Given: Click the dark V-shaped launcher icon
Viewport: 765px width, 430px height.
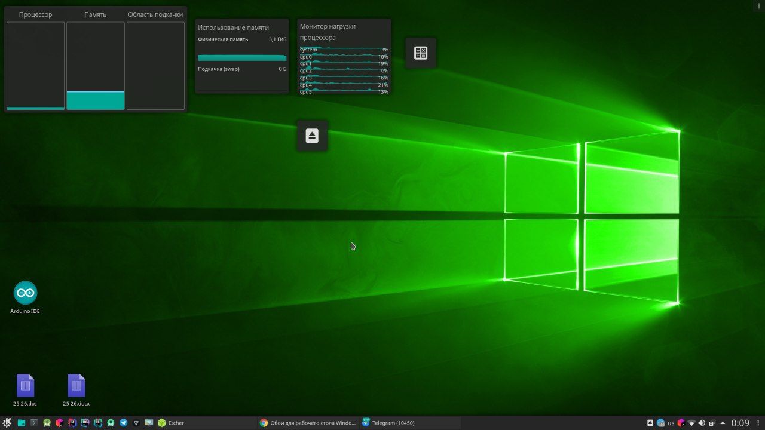Looking at the screenshot, I should pos(136,423).
